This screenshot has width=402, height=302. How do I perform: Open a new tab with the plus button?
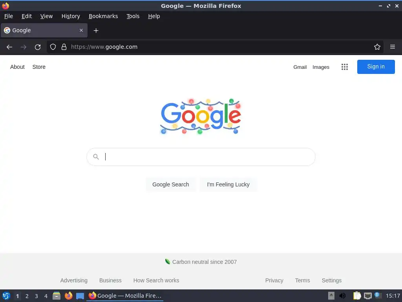coord(96,31)
